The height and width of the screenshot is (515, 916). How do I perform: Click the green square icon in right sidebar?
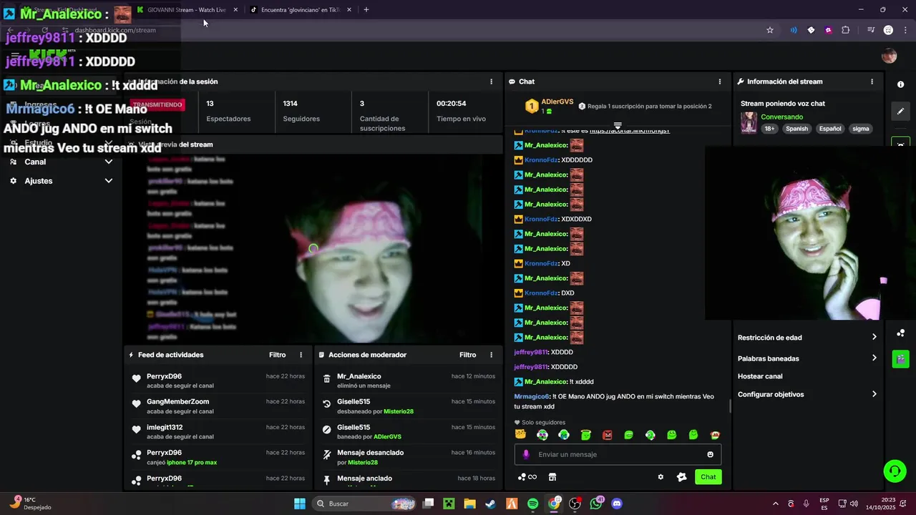[x=900, y=358]
